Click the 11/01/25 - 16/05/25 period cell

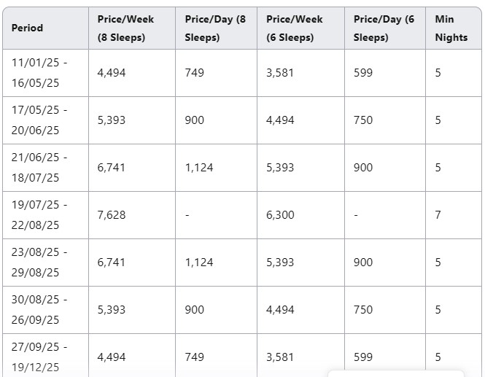pyautogui.click(x=45, y=73)
